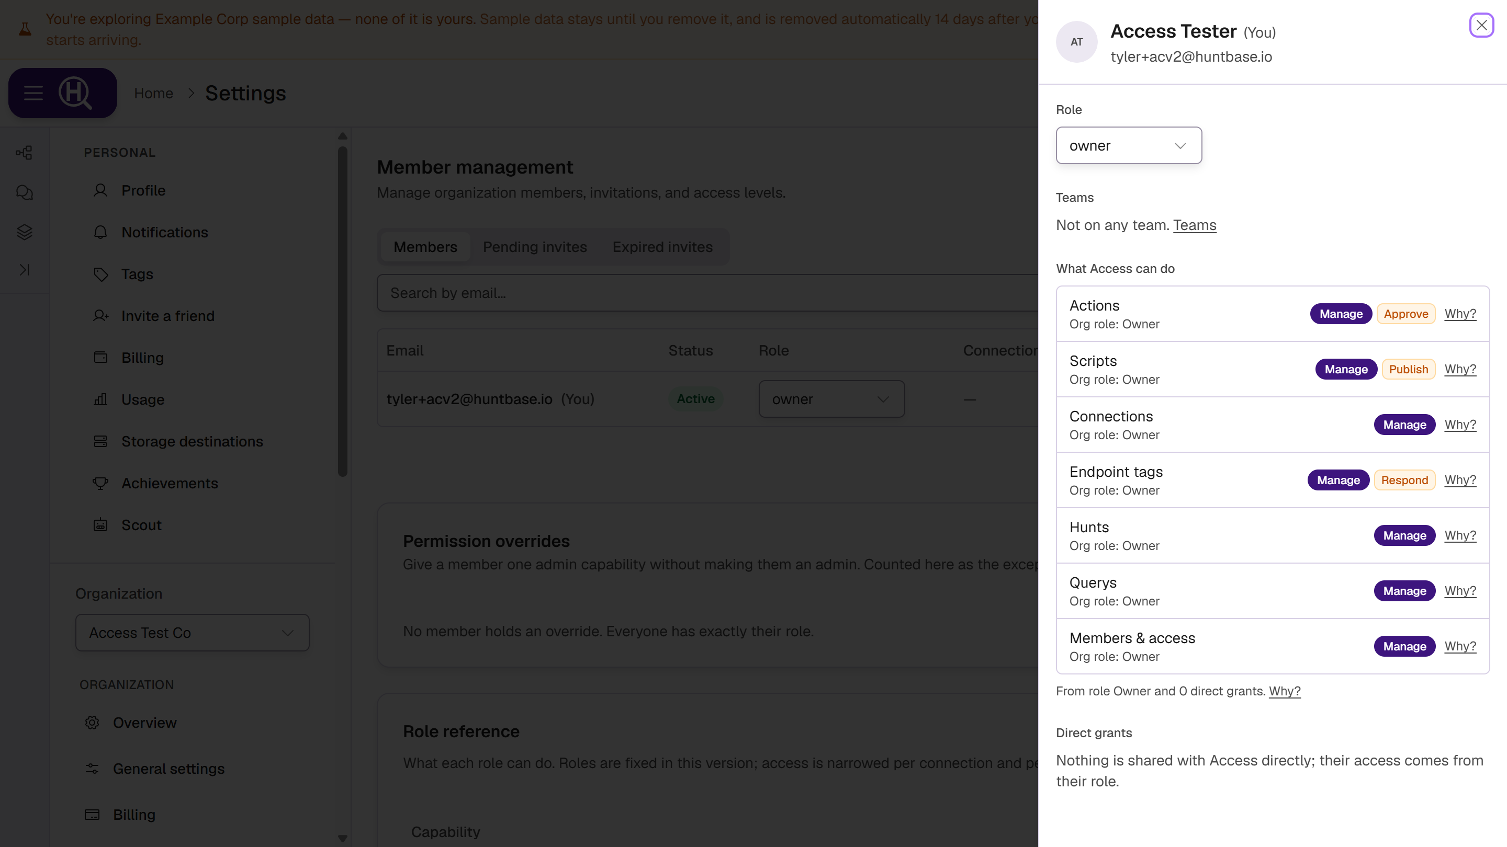Screen dimensions: 1507x847
Task: Open the owner role dropdown in members table
Action: pos(831,399)
